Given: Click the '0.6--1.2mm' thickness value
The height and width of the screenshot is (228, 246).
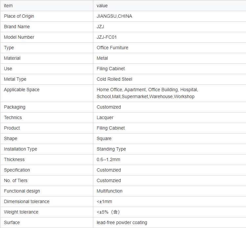Looking at the screenshot, I should pyautogui.click(x=109, y=159).
